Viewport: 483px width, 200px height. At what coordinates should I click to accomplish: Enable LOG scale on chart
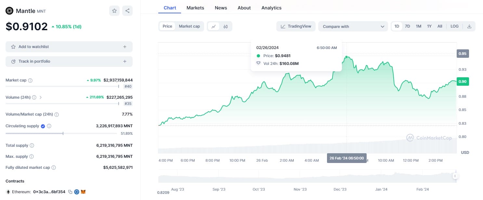point(454,26)
